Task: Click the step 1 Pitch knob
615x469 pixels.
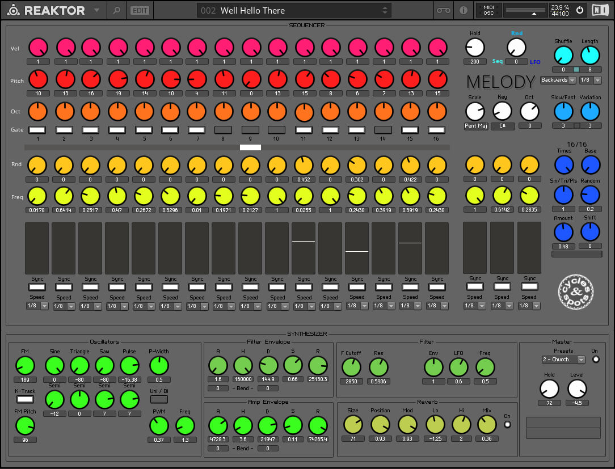Action: click(x=38, y=79)
